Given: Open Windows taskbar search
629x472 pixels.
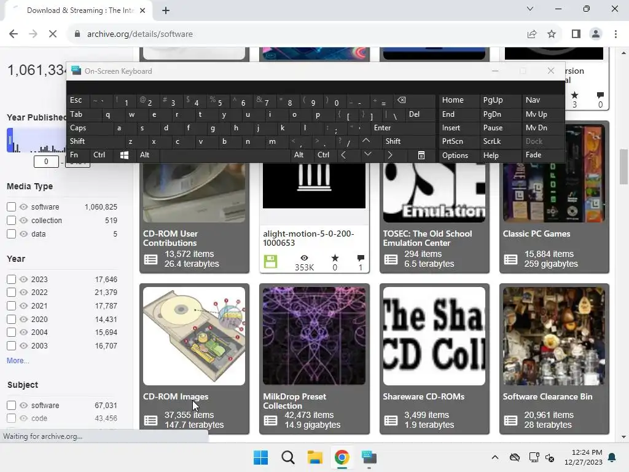Looking at the screenshot, I should coord(287,457).
